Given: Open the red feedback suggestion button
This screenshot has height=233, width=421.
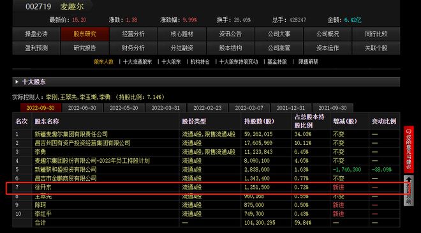Looking at the screenshot, I should pyautogui.click(x=408, y=149).
